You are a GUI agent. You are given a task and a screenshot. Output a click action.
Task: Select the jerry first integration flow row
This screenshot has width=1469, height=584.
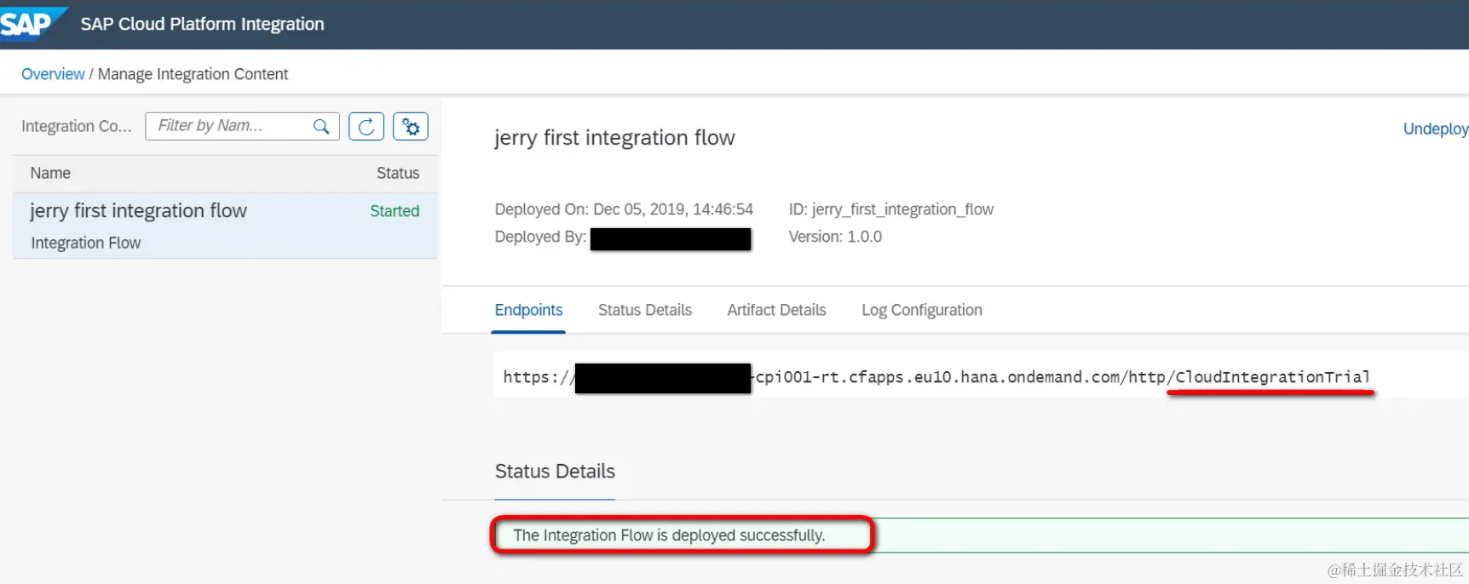point(138,211)
